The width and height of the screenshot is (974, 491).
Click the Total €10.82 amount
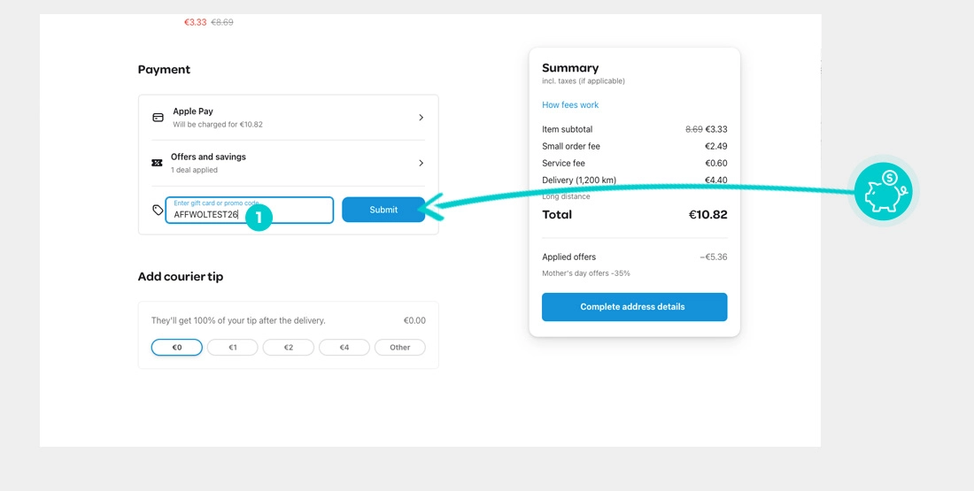(x=707, y=215)
